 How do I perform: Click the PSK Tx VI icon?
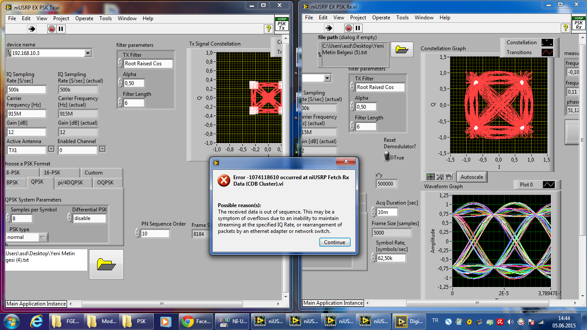pos(282,24)
